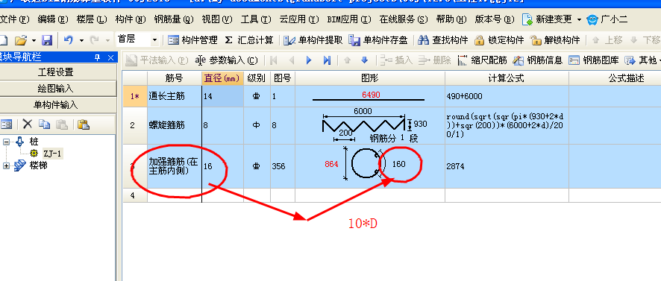Open 构件管理 component management
Image resolution: width=661 pixels, height=281 pixels.
click(x=192, y=40)
